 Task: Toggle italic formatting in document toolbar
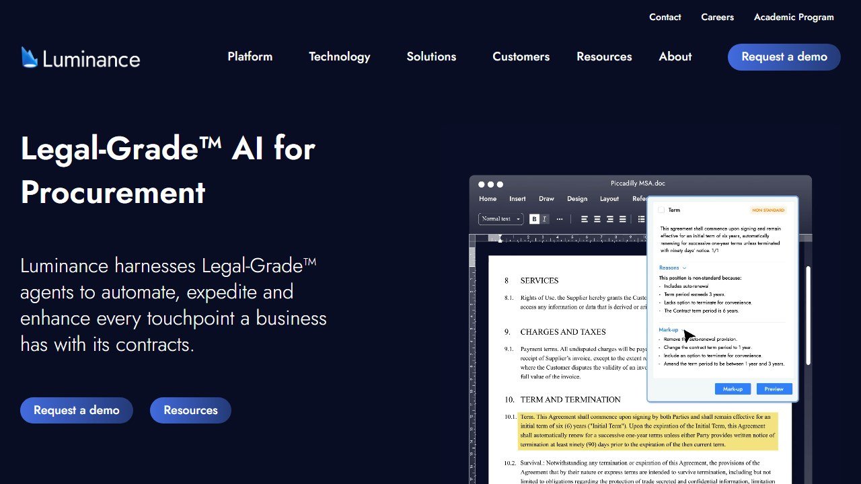[x=545, y=219]
